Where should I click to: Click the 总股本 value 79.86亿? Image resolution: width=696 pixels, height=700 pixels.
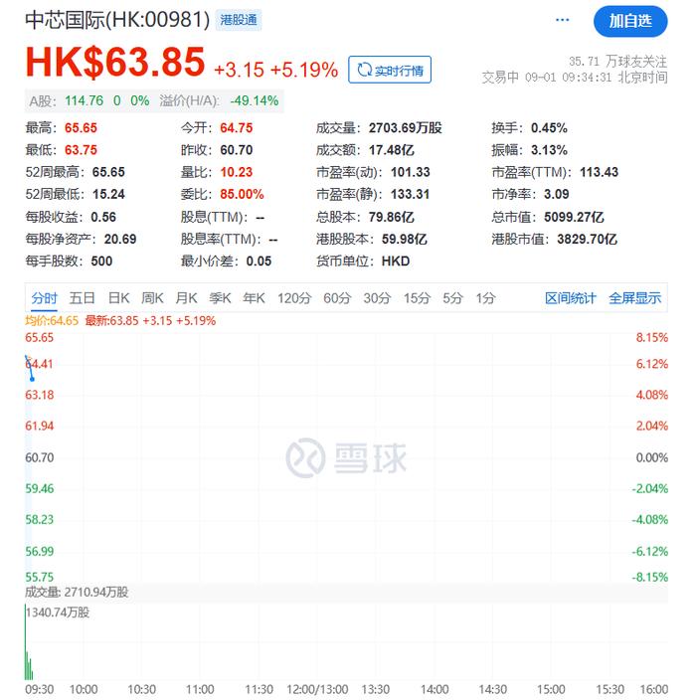pos(391,218)
